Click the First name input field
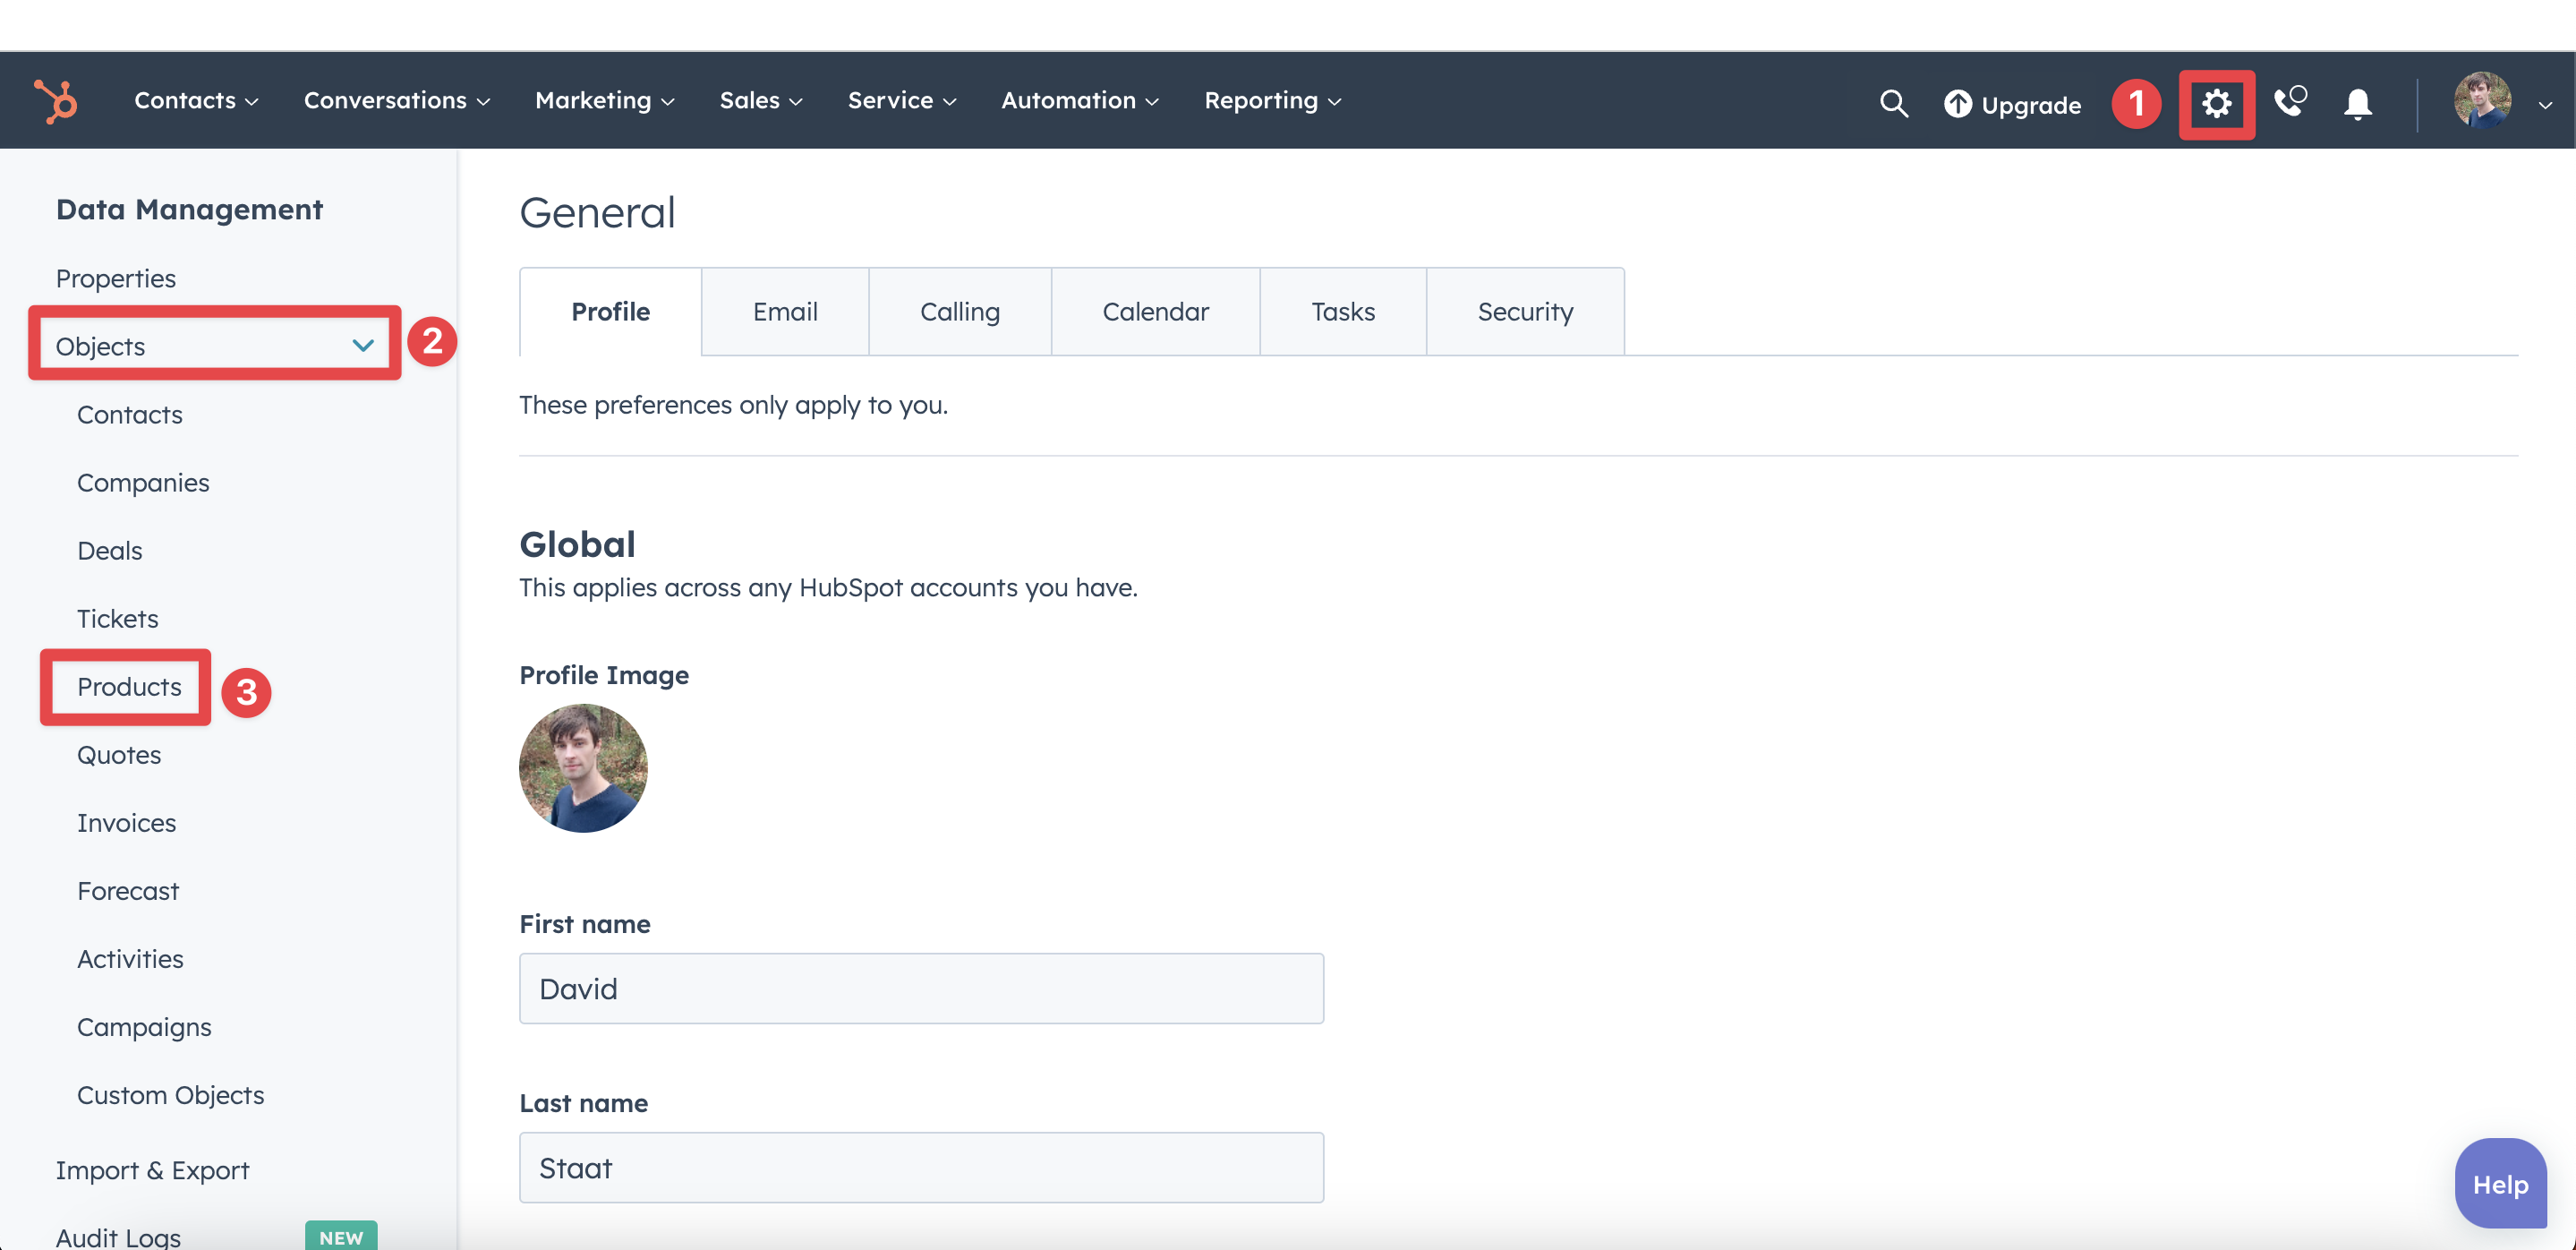2576x1250 pixels. click(920, 988)
